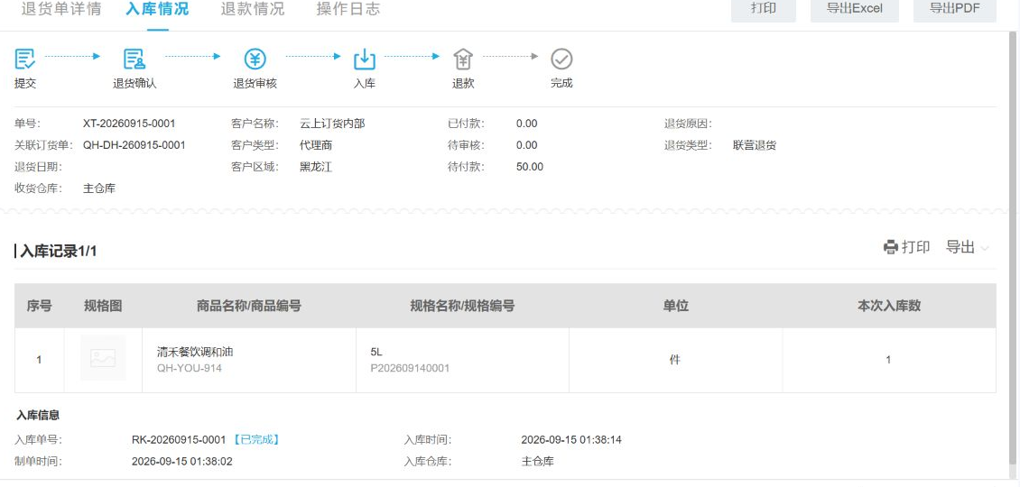Click customer type 代理商
Viewport: 1020px width, 487px height.
coord(316,145)
